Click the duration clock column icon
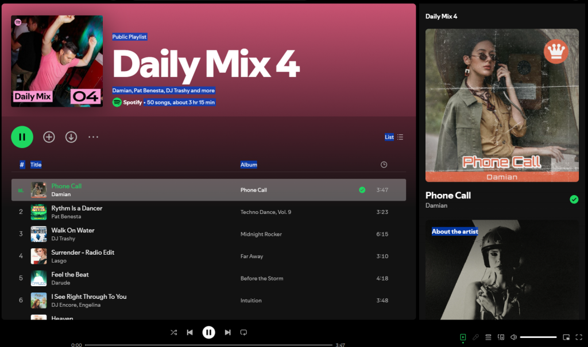The width and height of the screenshot is (588, 347). coord(384,165)
